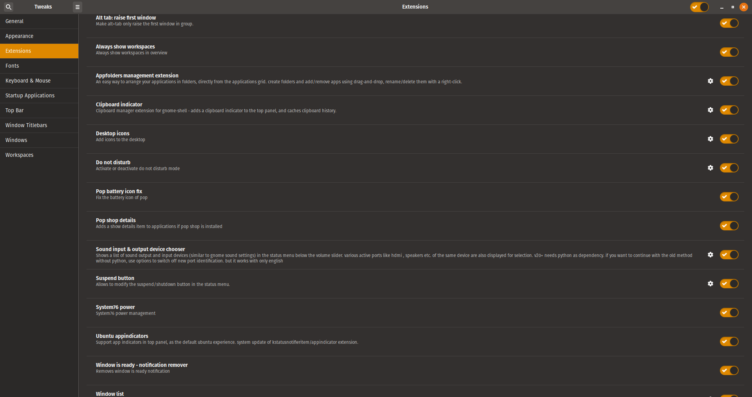Screen dimensions: 752x397
Task: Click the 'Ubuntu appindicators' extension title
Action: (x=122, y=336)
